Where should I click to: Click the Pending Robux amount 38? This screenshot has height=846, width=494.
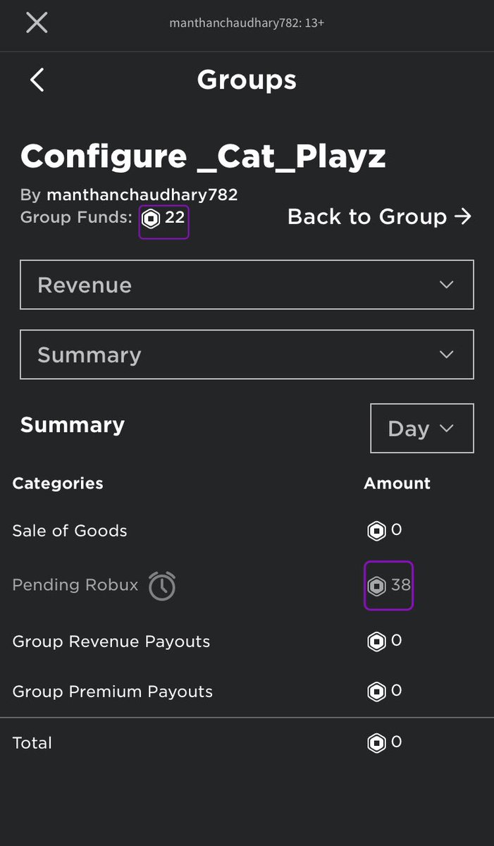tap(401, 585)
